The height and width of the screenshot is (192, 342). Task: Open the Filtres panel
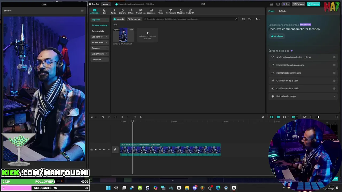(160, 11)
